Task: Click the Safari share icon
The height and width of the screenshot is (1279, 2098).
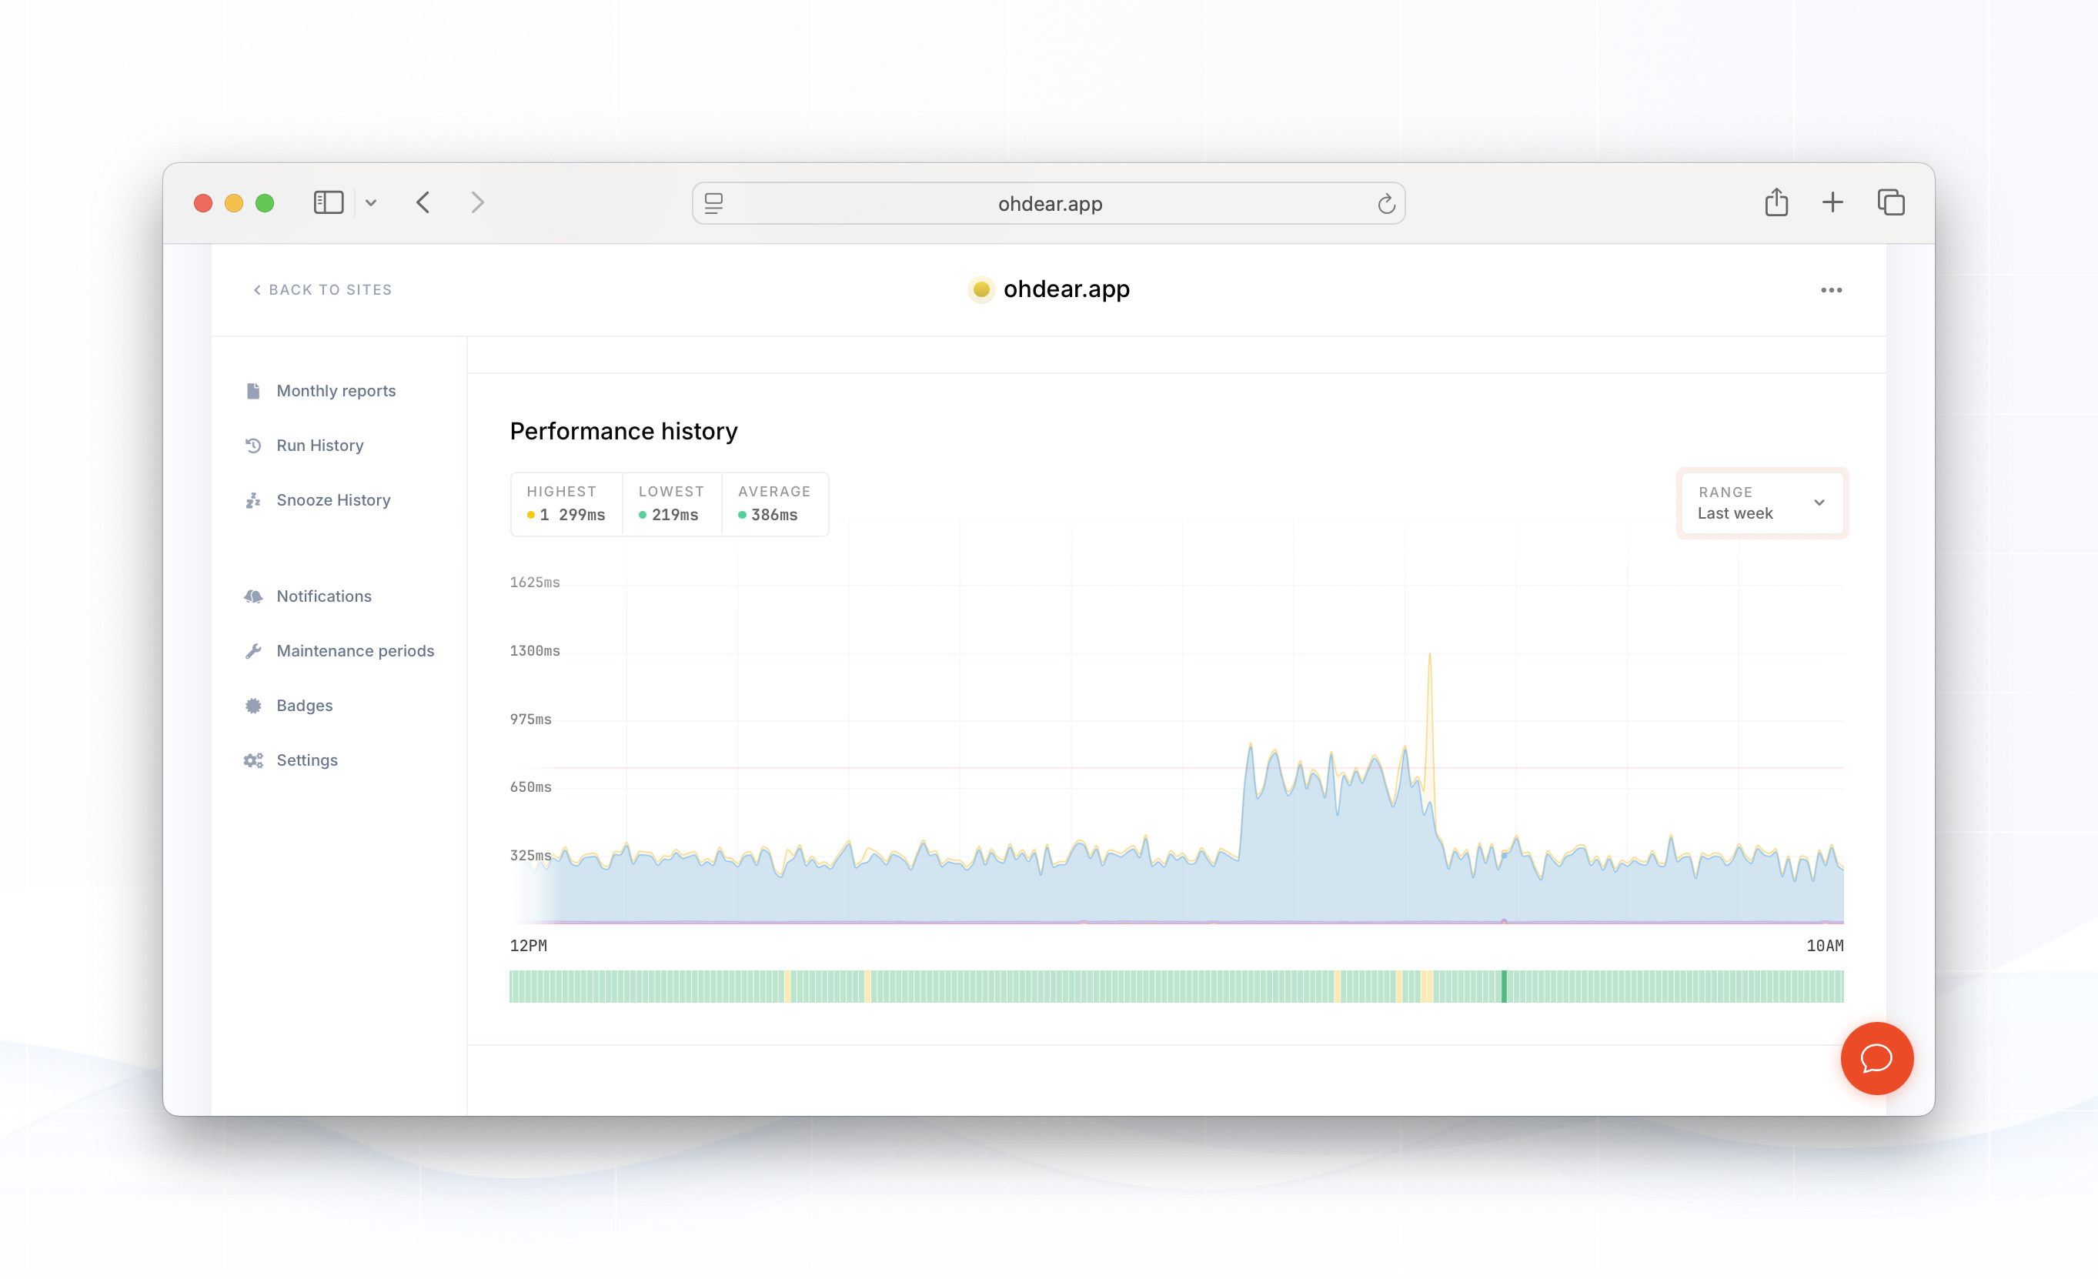Action: [1776, 202]
